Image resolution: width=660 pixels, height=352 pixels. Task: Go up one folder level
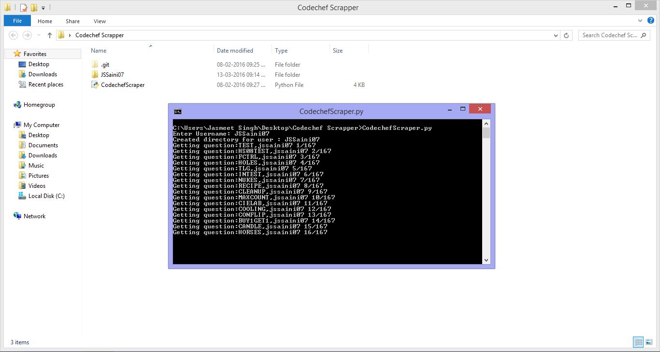tap(49, 35)
